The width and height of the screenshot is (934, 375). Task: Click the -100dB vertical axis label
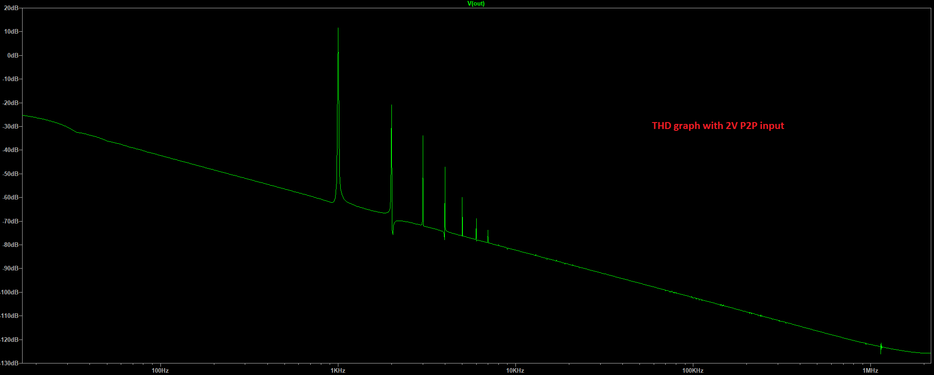tap(9, 292)
